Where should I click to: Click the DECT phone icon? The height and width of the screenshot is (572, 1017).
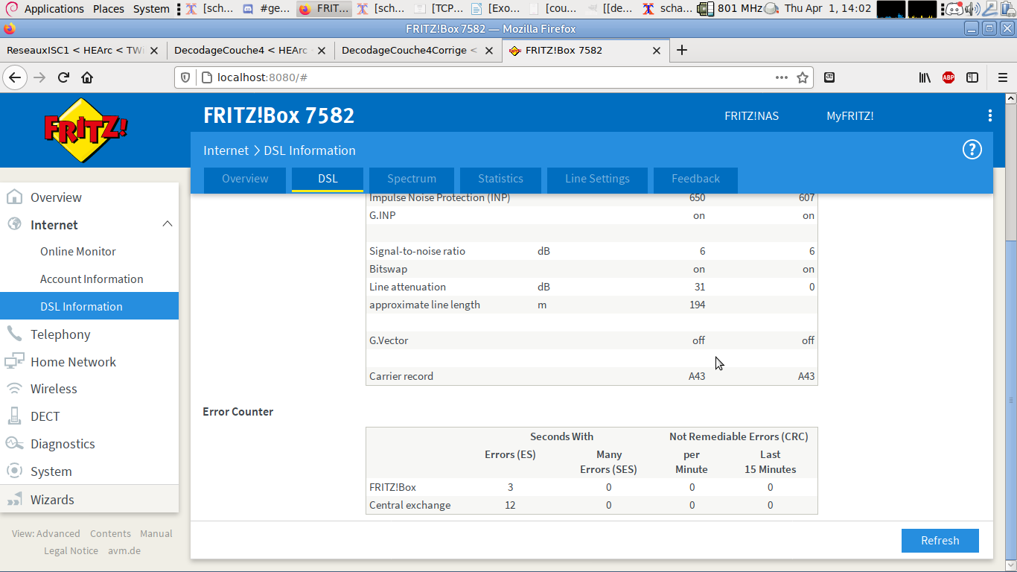pyautogui.click(x=14, y=416)
